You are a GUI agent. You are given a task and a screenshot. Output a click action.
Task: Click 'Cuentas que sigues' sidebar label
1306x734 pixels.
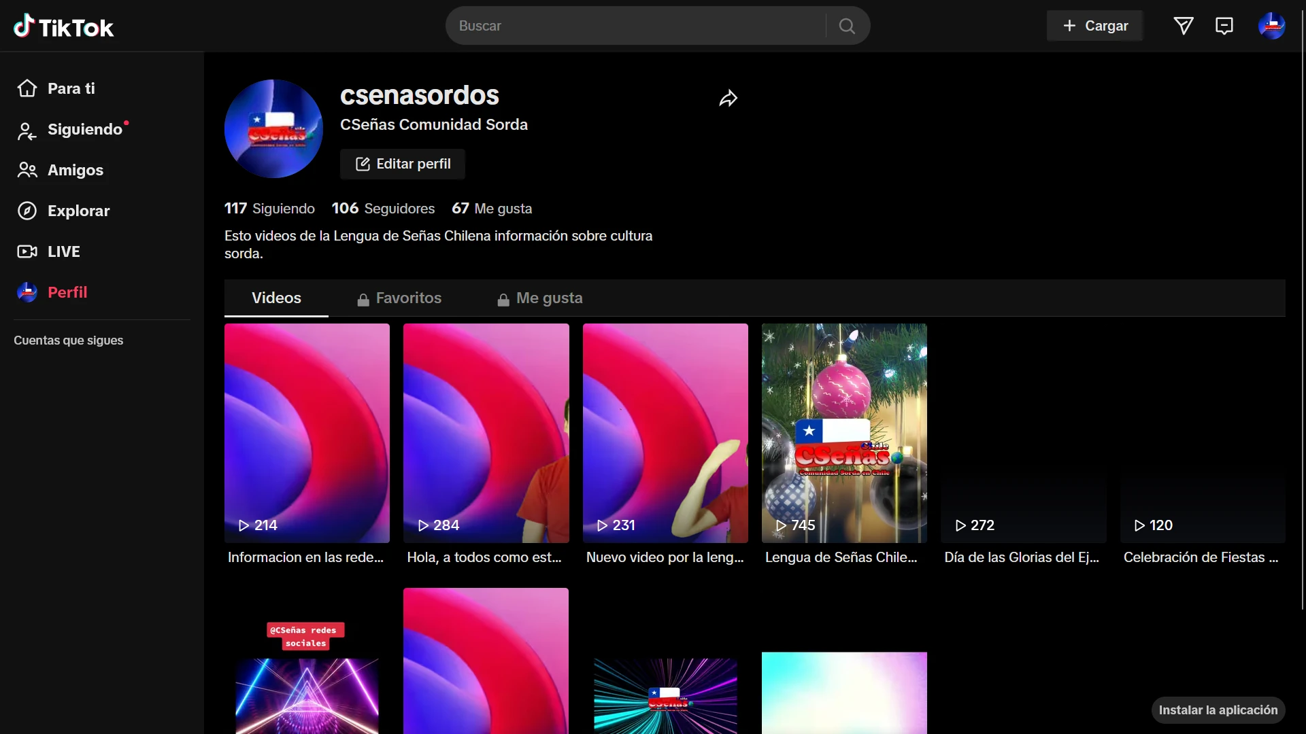pyautogui.click(x=69, y=340)
